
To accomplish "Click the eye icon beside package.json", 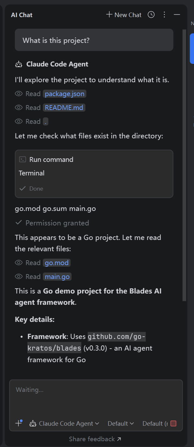I will (x=19, y=94).
